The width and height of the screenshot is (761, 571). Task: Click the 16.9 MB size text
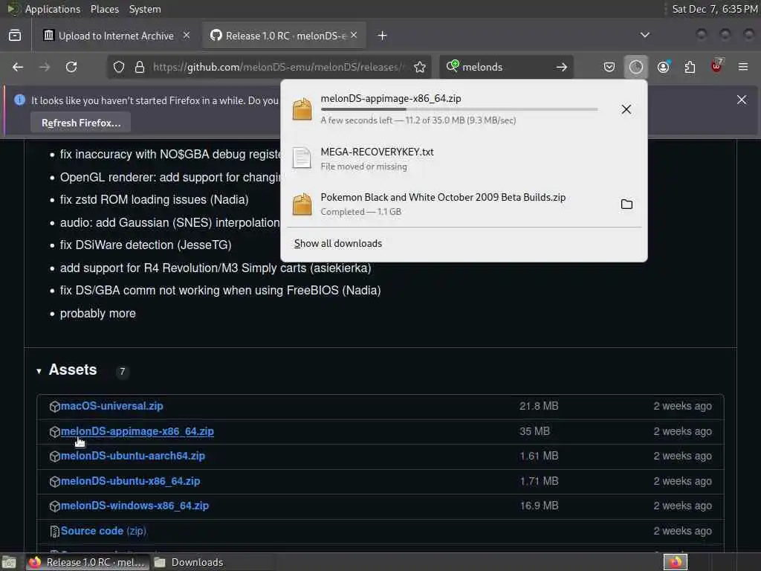539,506
